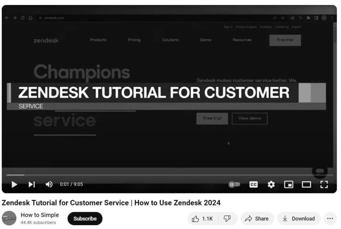Click the hero Free trial button beside View demo
The width and height of the screenshot is (341, 229).
click(x=212, y=119)
